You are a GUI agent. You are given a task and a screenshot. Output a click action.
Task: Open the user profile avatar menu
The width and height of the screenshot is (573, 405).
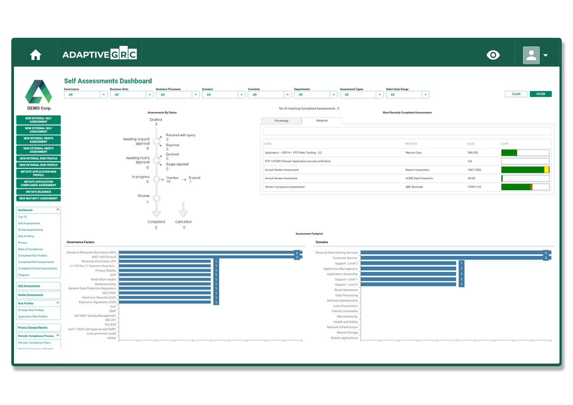coord(535,55)
